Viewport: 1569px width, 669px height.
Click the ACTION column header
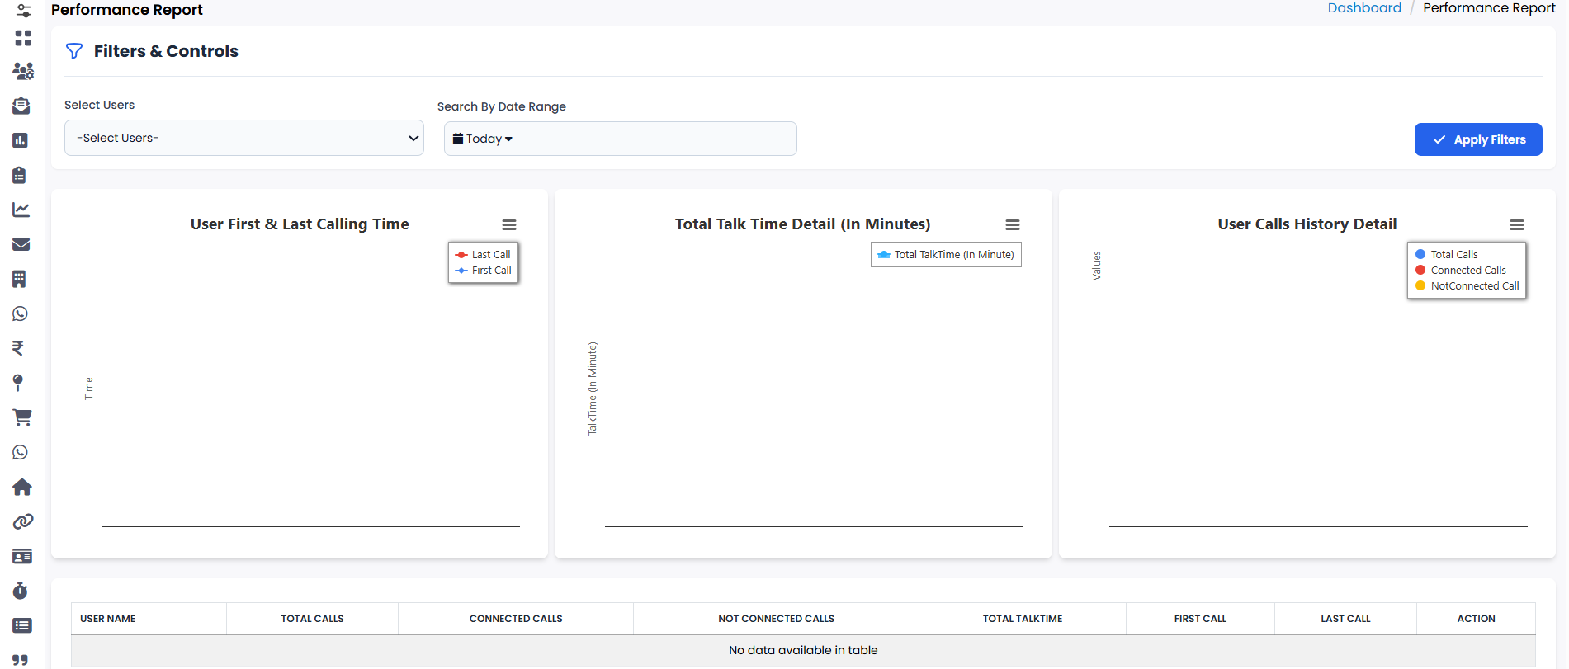tap(1476, 619)
